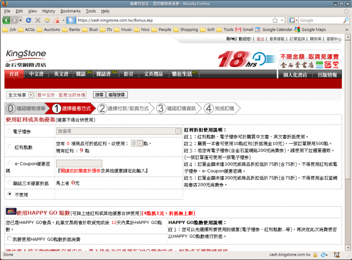This screenshot has height=260, width=352.
Task: Open the Banks bookmarks folder
Action: tap(71, 30)
